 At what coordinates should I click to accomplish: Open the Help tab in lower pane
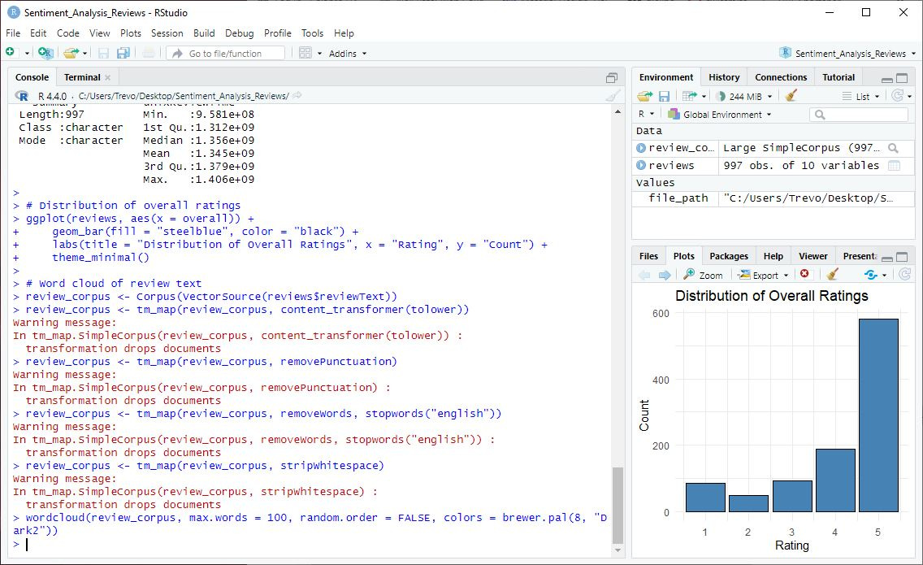point(773,256)
